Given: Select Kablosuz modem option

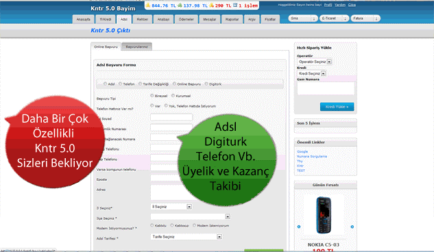Looking at the screenshot, I should point(172,225).
